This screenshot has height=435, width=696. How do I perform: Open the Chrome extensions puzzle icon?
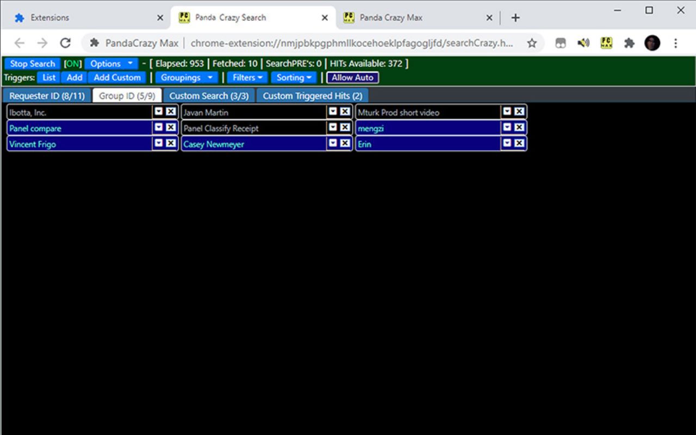(x=629, y=43)
